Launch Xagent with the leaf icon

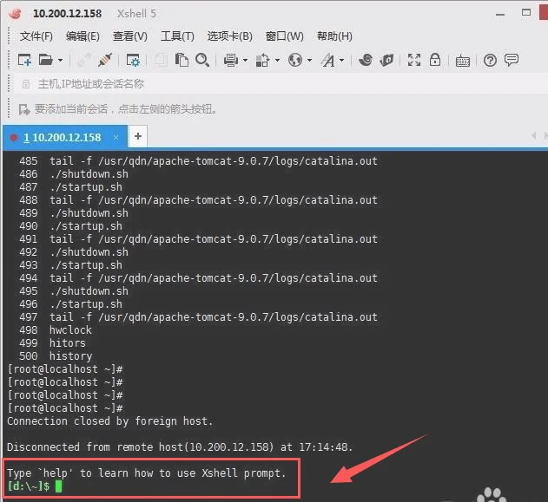click(386, 60)
